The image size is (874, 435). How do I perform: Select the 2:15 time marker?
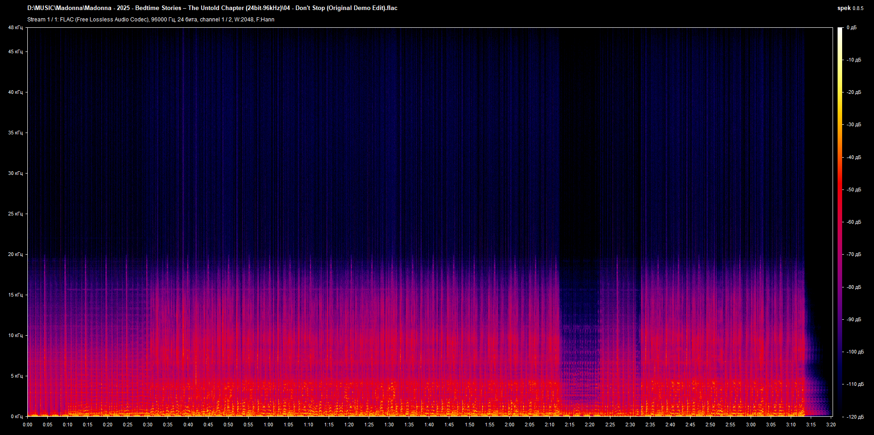click(x=569, y=425)
